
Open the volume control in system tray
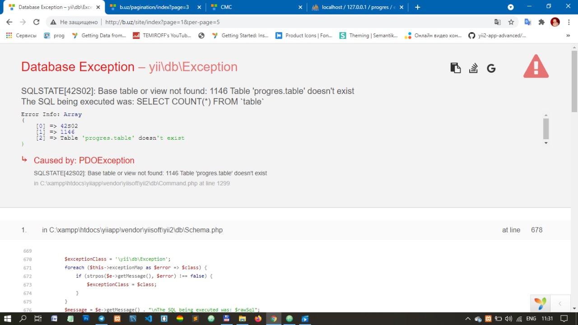[x=509, y=319]
